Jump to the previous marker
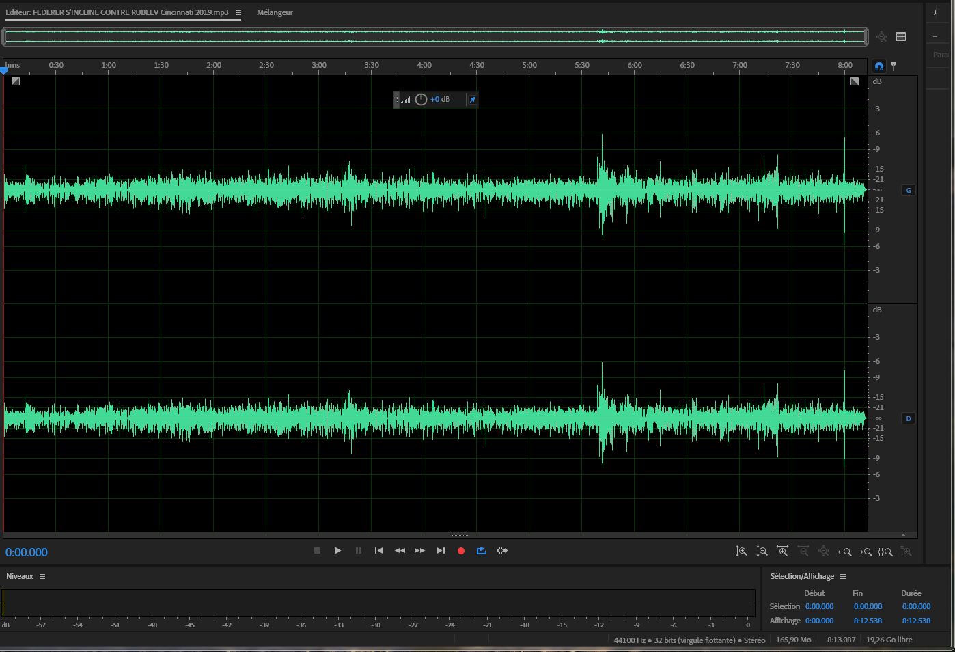 point(378,551)
